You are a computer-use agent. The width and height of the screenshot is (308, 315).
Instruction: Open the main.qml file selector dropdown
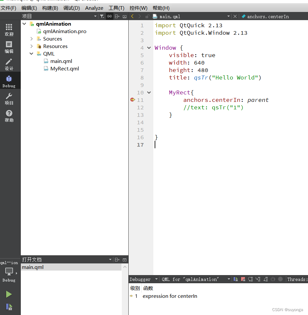coord(228,16)
